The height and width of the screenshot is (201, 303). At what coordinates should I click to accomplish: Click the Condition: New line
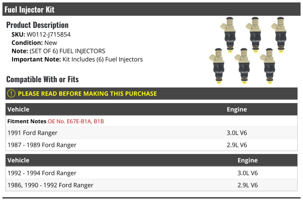(34, 43)
